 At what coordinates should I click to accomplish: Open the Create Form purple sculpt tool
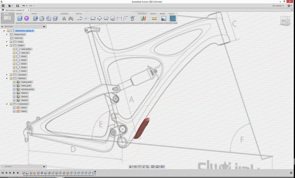point(27,18)
